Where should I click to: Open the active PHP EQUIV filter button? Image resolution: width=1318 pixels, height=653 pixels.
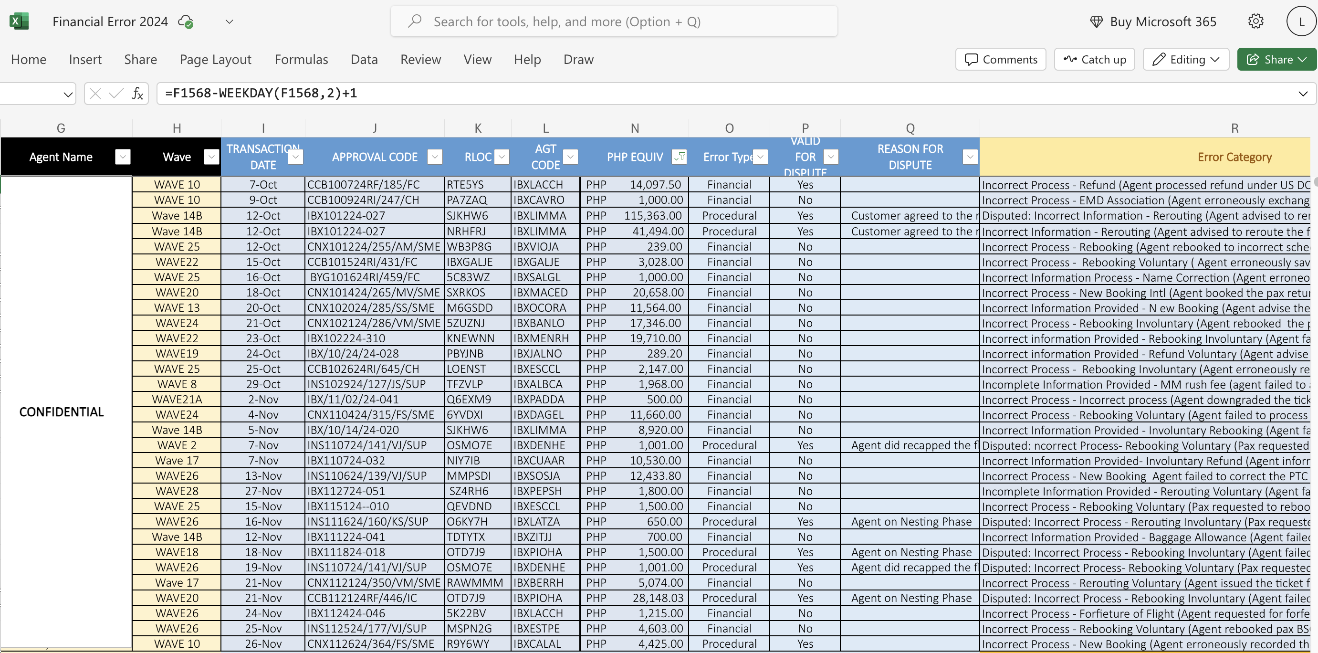(679, 157)
